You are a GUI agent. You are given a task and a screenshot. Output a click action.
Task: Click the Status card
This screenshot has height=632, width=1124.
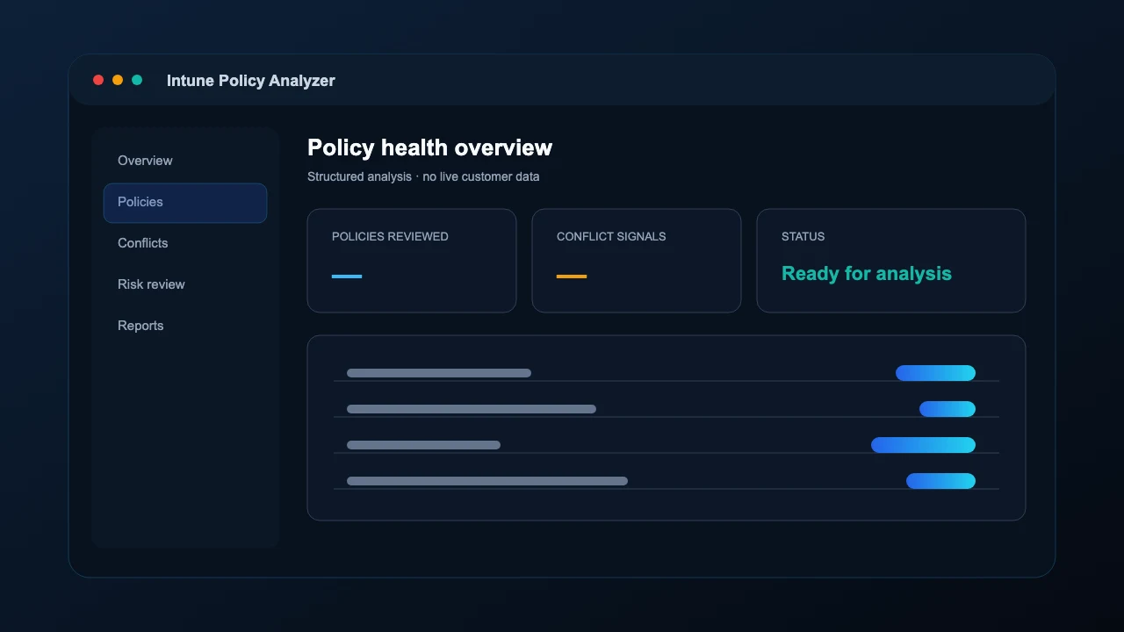pyautogui.click(x=891, y=261)
